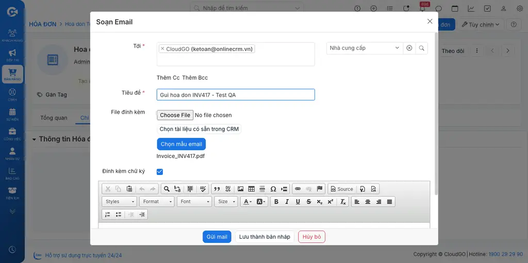Open the Tiện Ích sidebar menu
The height and width of the screenshot is (263, 528).
click(12, 194)
